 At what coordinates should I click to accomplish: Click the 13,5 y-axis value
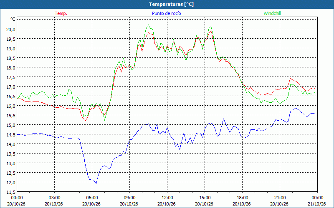(x=11, y=154)
